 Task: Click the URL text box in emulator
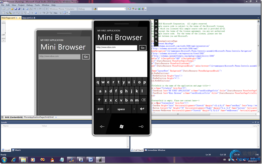(x=116, y=48)
